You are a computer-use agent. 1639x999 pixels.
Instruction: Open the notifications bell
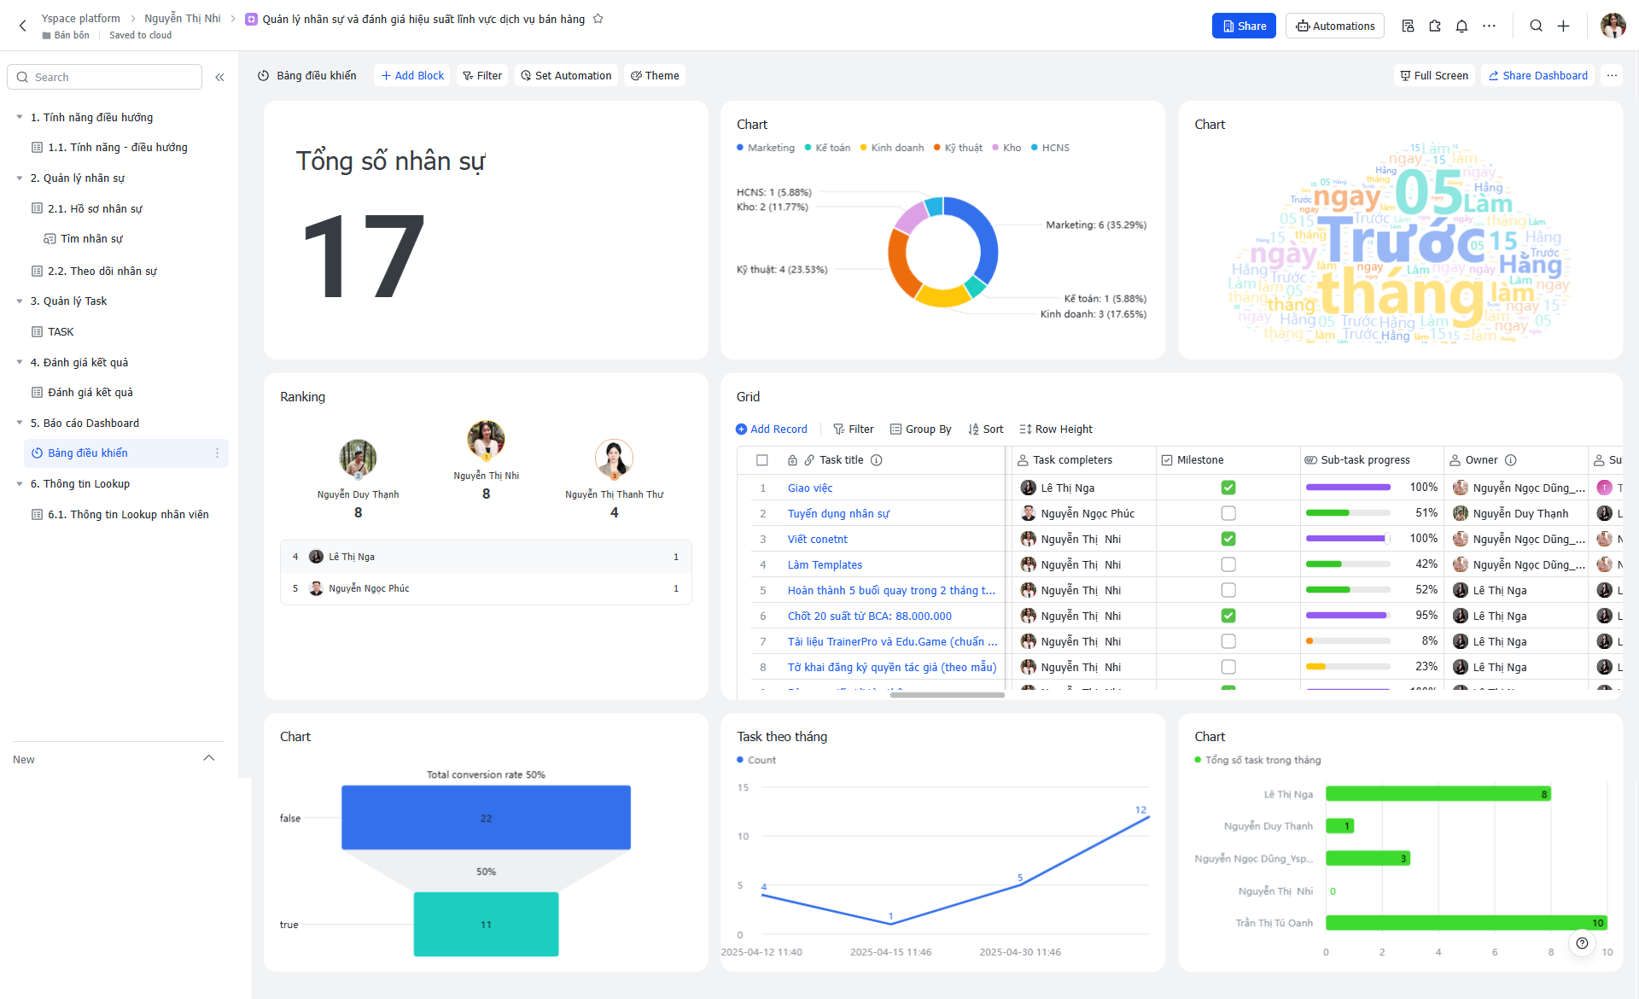click(1461, 26)
